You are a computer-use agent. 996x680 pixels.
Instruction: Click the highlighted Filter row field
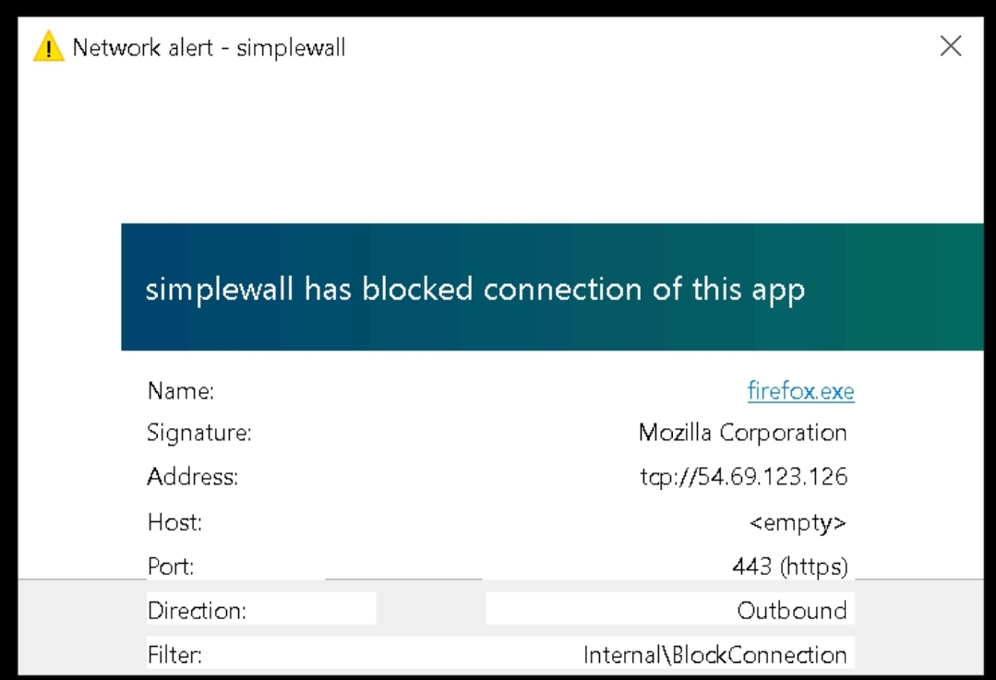point(498,654)
